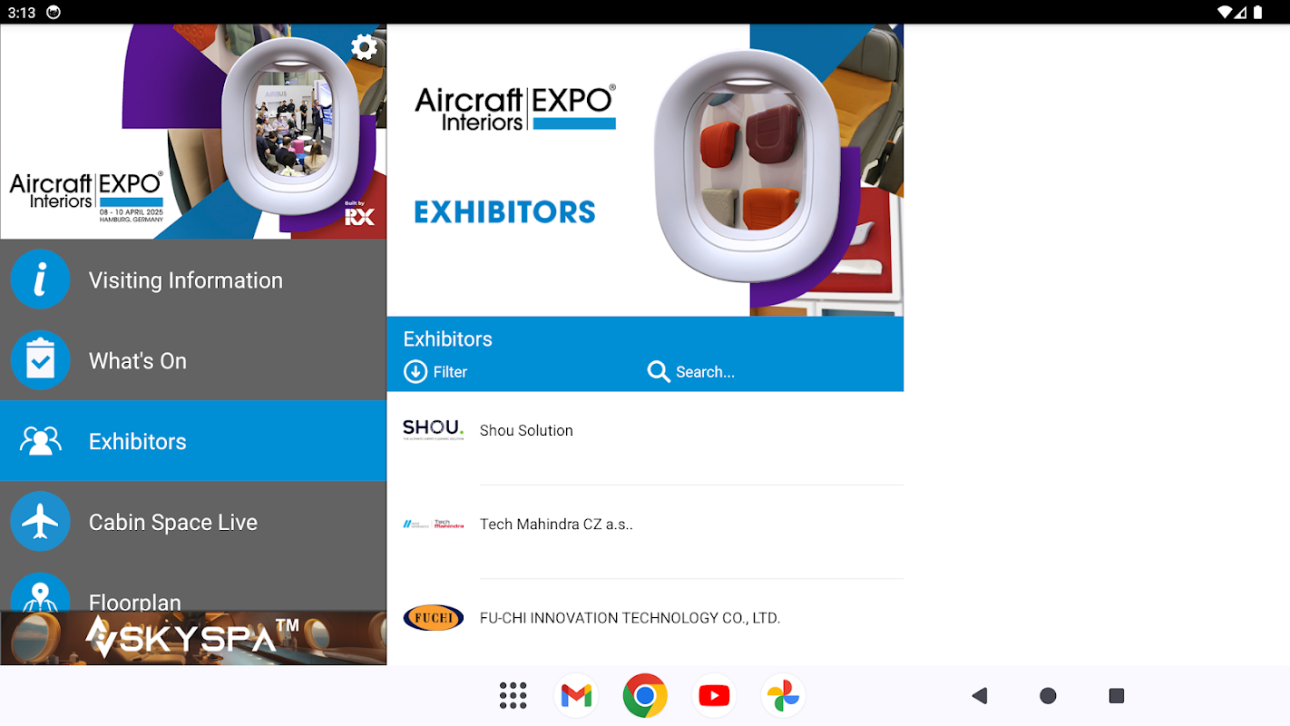Click the Filter button label
Screen dimensions: 1290x726
pyautogui.click(x=450, y=372)
